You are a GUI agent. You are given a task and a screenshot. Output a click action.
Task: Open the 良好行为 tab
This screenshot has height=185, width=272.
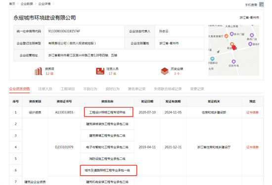coord(113,89)
